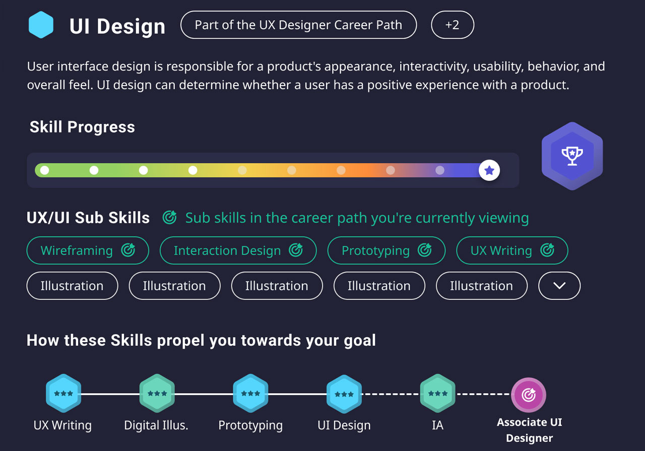The image size is (645, 451).
Task: Click the star marker on skill progress bar
Action: pos(489,170)
